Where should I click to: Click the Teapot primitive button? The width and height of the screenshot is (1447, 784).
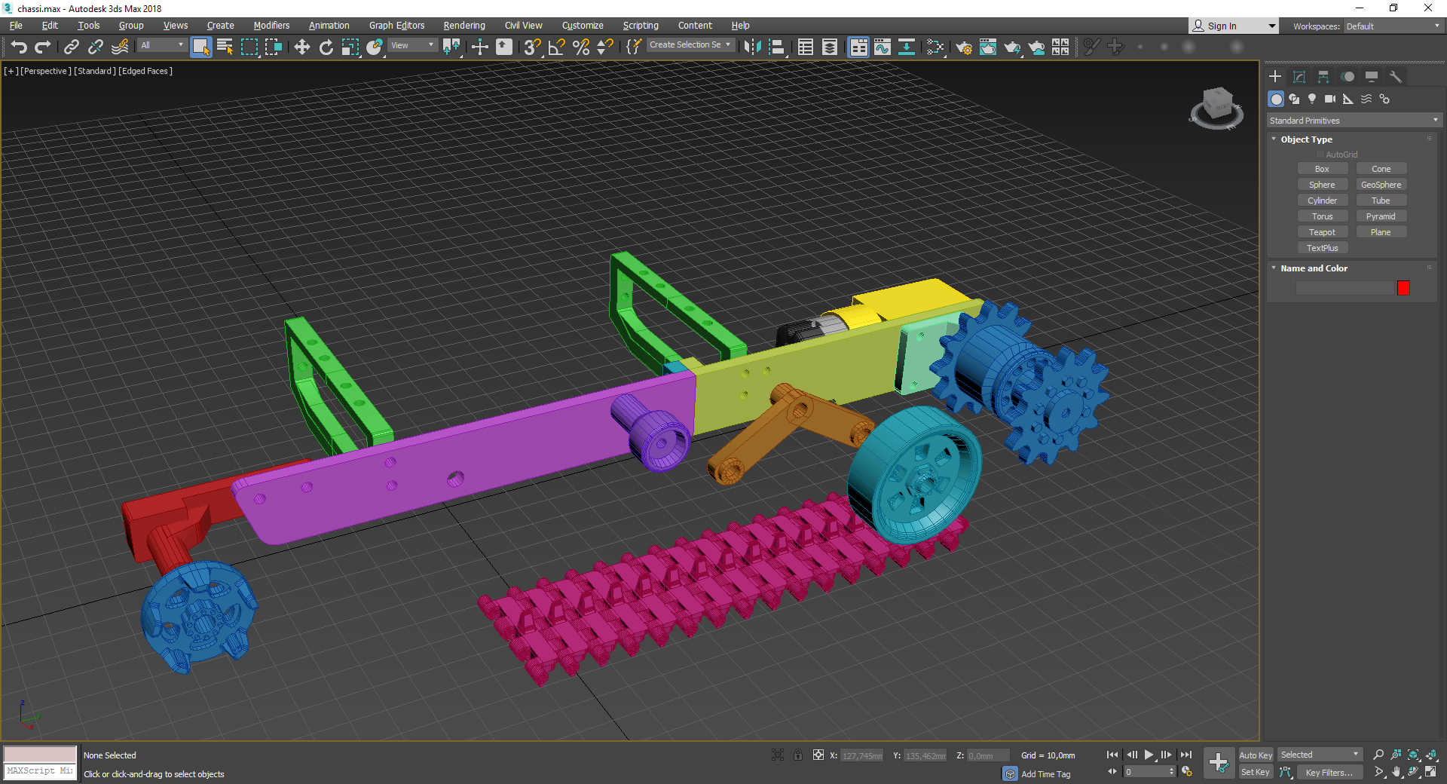pyautogui.click(x=1322, y=232)
